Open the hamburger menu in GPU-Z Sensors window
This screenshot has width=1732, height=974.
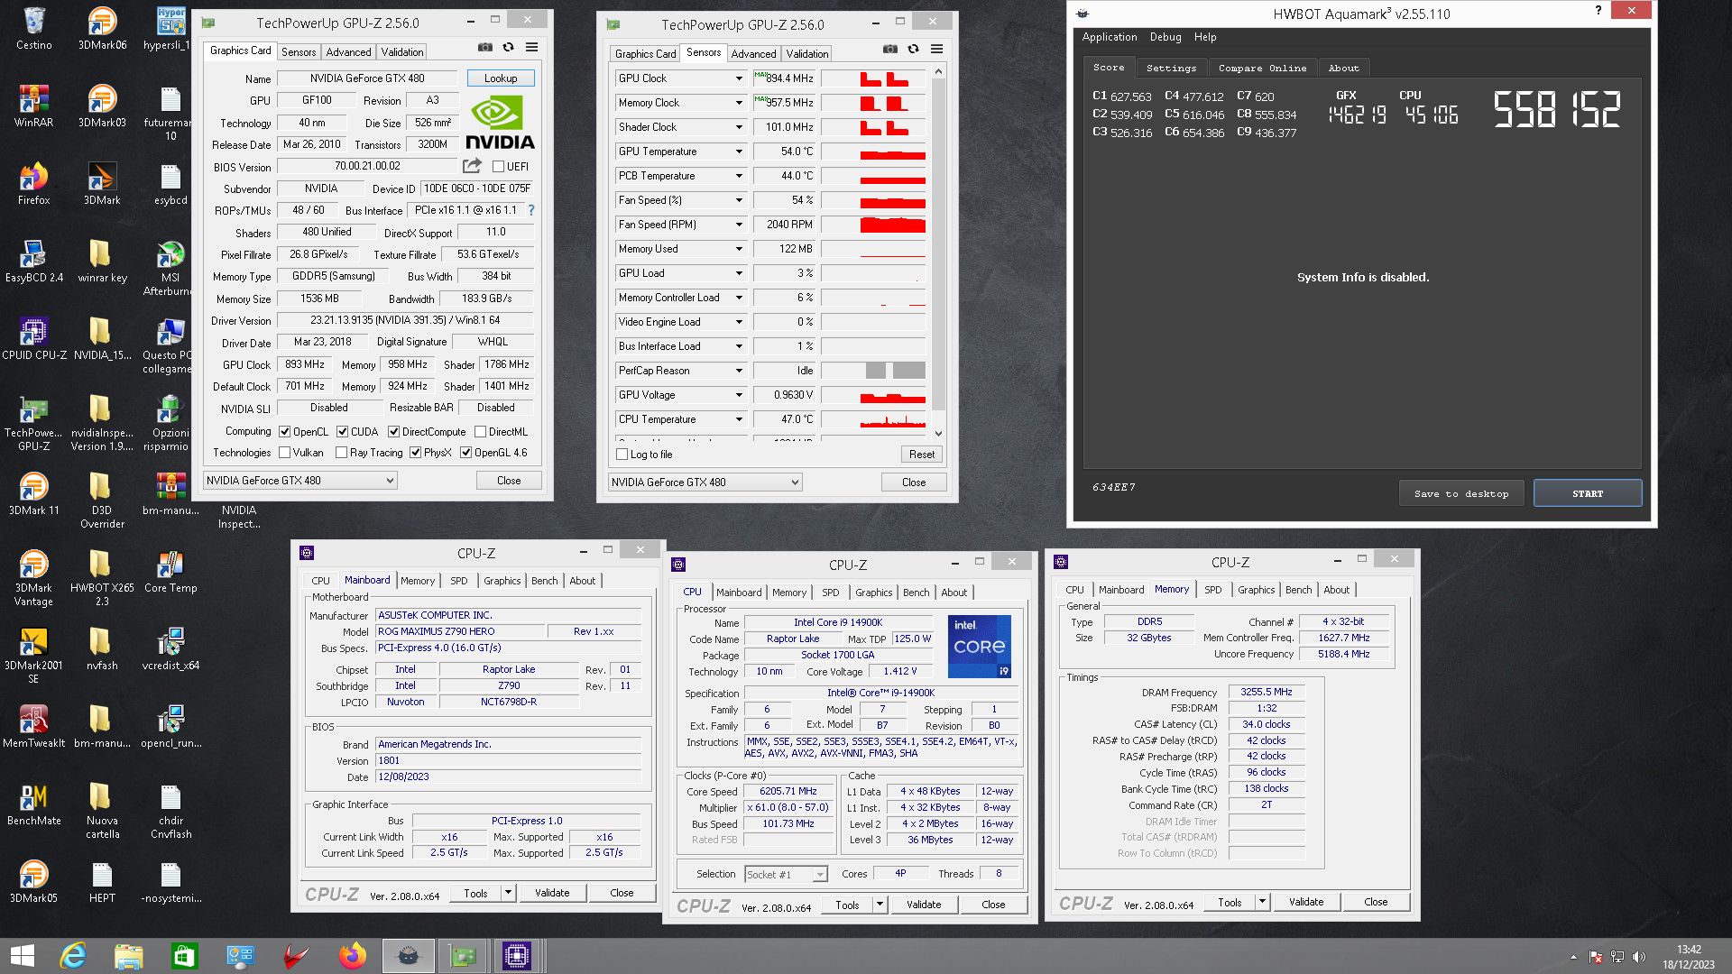(937, 50)
